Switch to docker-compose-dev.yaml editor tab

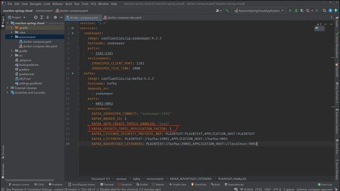pyautogui.click(x=124, y=18)
